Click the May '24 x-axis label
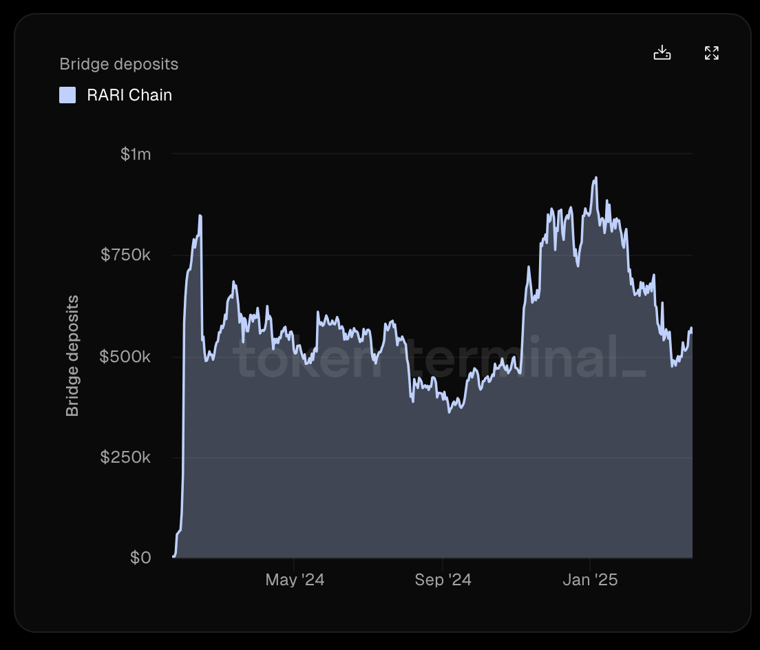This screenshot has width=760, height=650. [x=295, y=580]
